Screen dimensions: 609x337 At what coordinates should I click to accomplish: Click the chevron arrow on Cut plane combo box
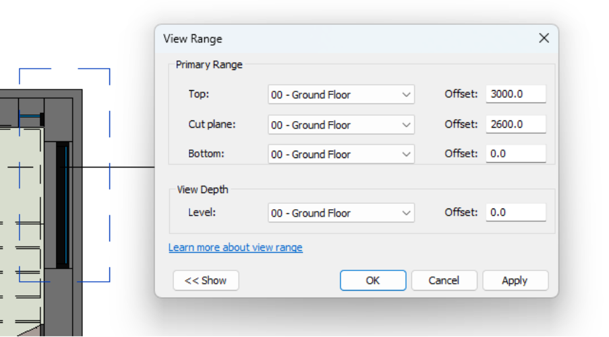(x=406, y=124)
